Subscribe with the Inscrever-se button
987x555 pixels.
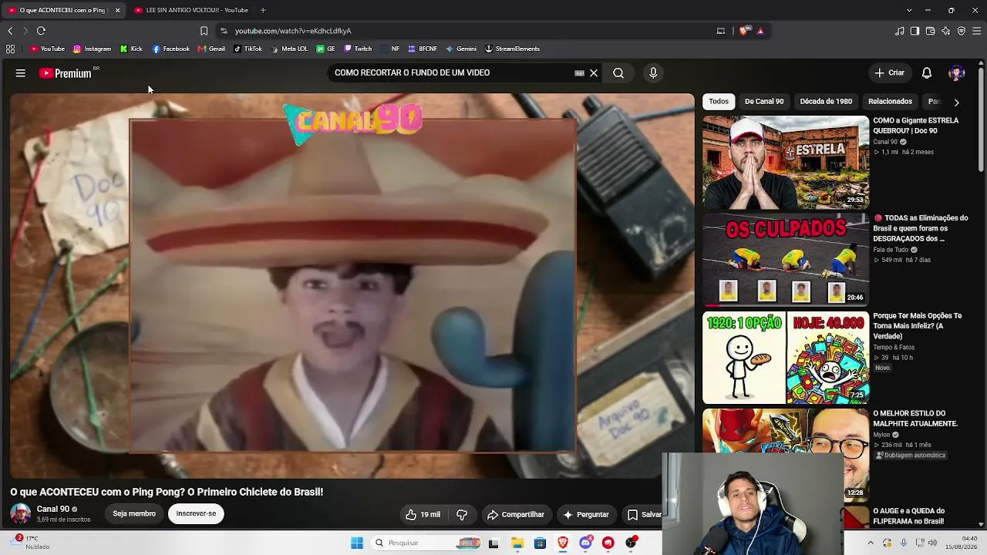(x=196, y=514)
